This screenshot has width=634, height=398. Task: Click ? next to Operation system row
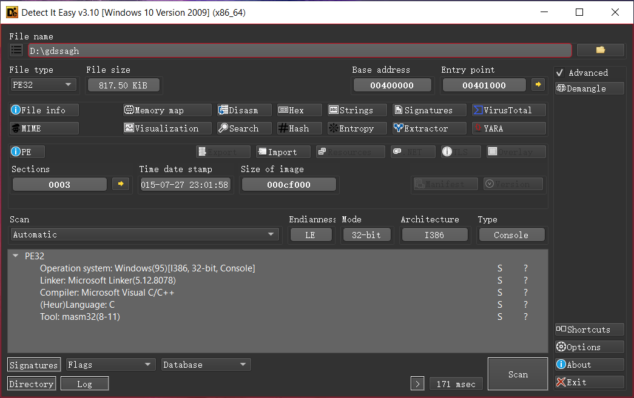click(525, 268)
